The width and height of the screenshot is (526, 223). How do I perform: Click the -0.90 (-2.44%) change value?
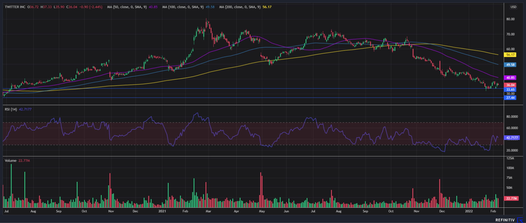click(x=91, y=7)
